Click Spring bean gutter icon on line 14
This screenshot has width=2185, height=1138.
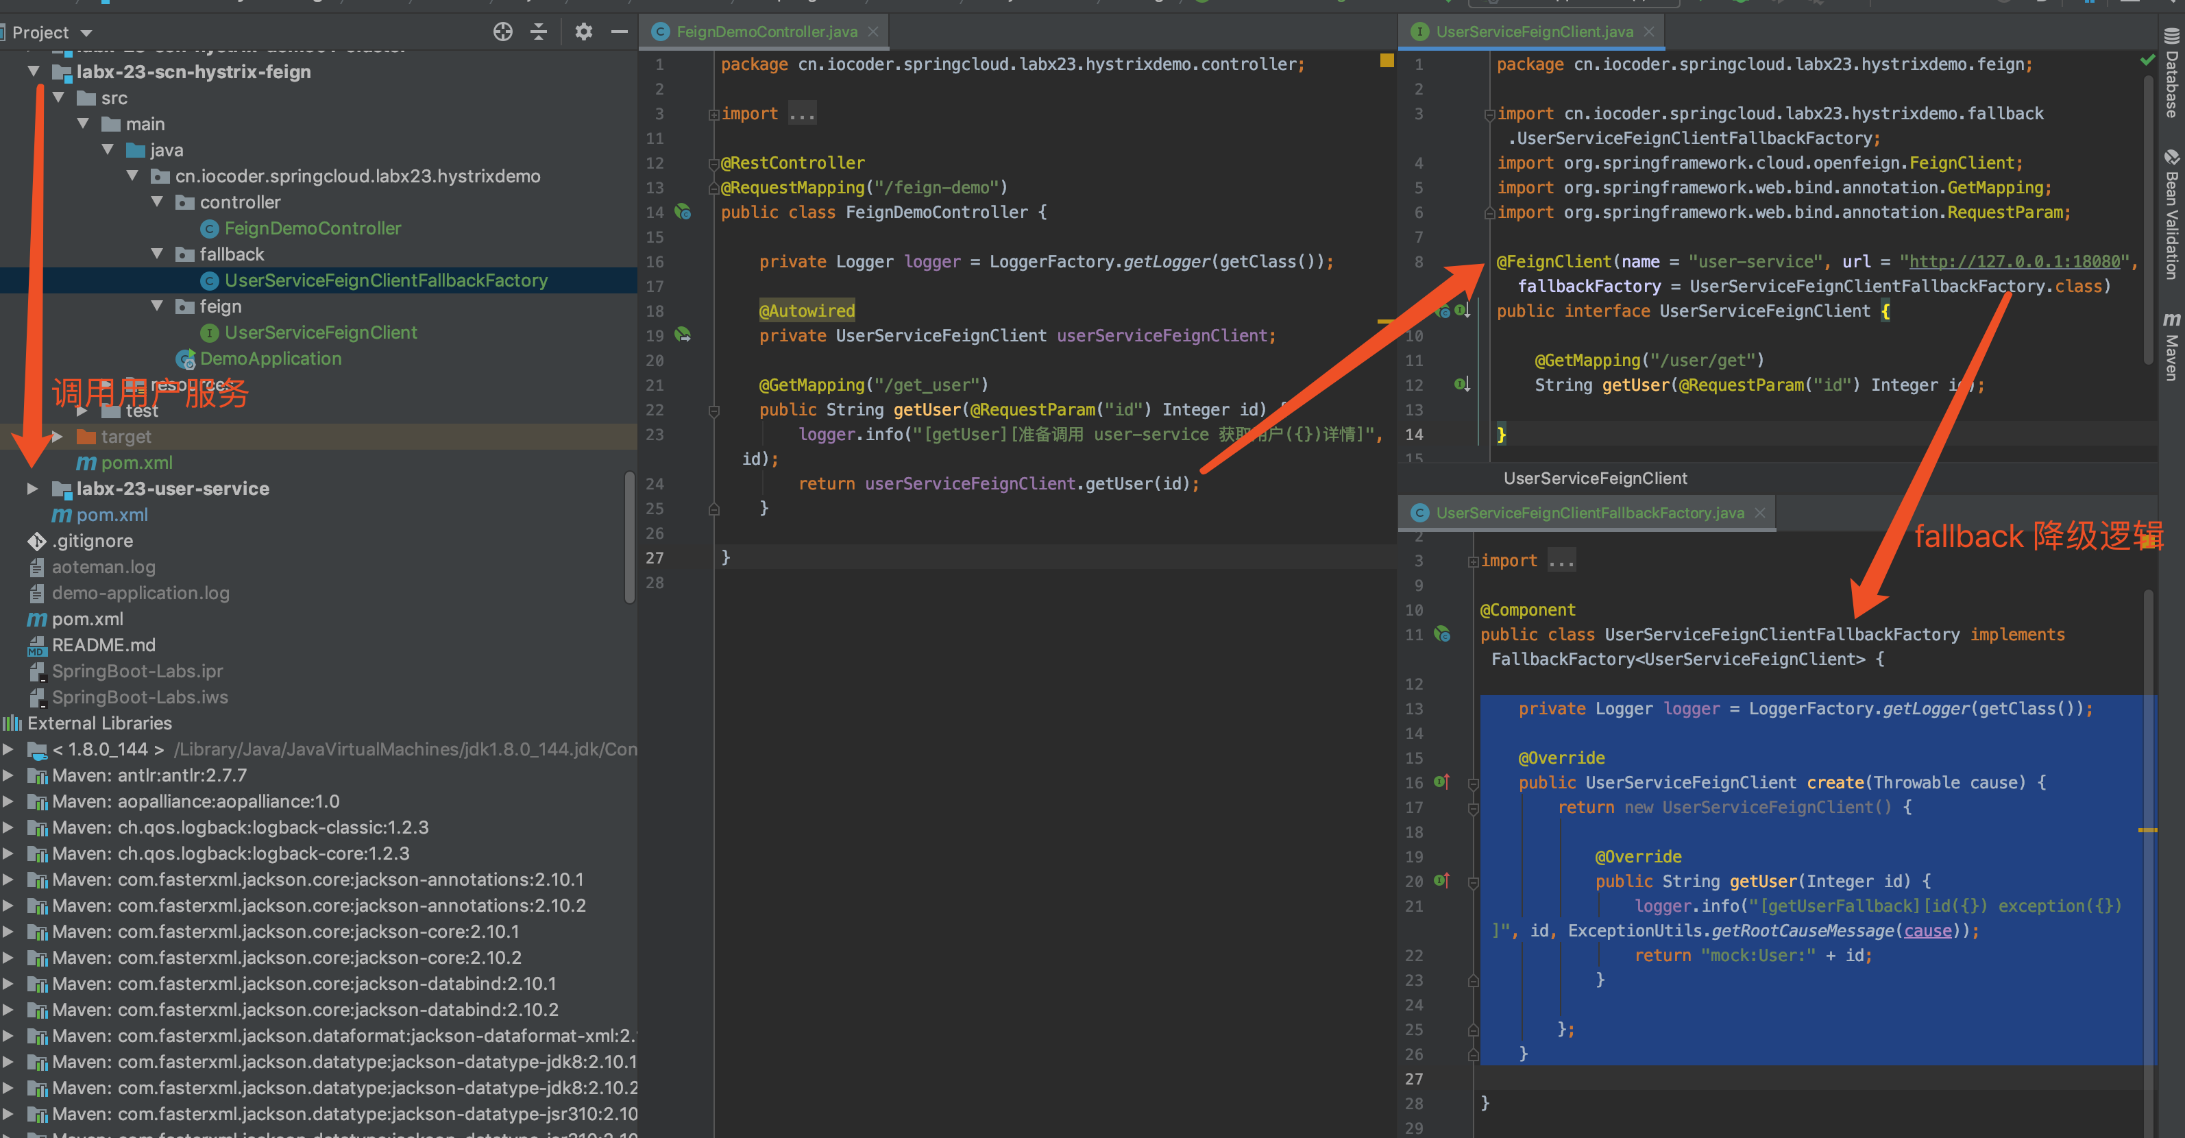tap(683, 212)
